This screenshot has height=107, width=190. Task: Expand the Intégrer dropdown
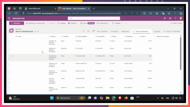122,23
